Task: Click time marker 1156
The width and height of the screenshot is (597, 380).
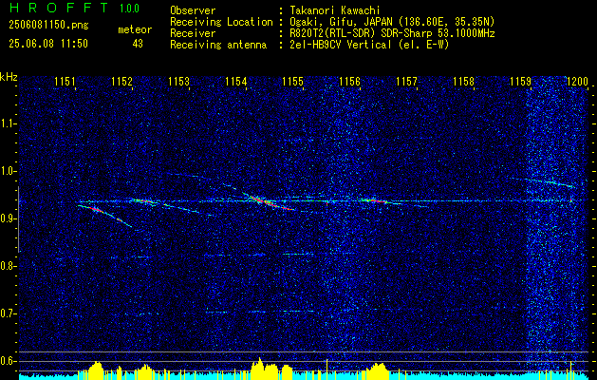Action: [349, 82]
